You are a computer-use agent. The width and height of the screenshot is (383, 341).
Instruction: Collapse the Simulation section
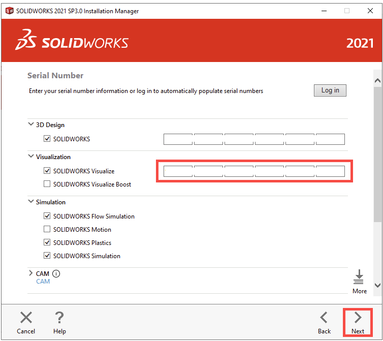(x=31, y=202)
